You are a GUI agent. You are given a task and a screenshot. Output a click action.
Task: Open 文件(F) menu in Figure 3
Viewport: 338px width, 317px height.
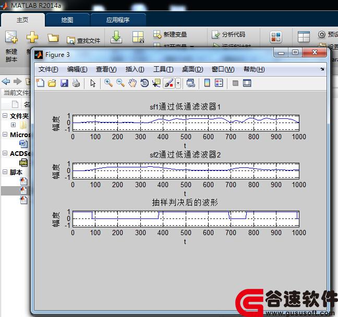click(49, 69)
